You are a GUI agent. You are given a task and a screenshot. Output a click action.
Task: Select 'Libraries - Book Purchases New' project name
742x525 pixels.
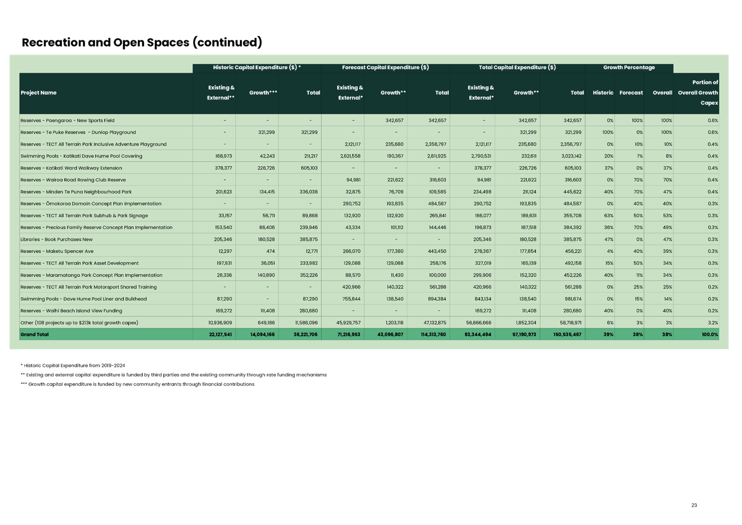tap(57, 240)
